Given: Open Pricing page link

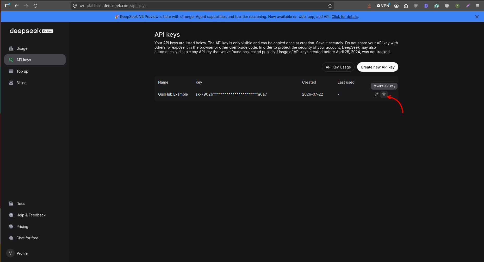Looking at the screenshot, I should [35, 227].
